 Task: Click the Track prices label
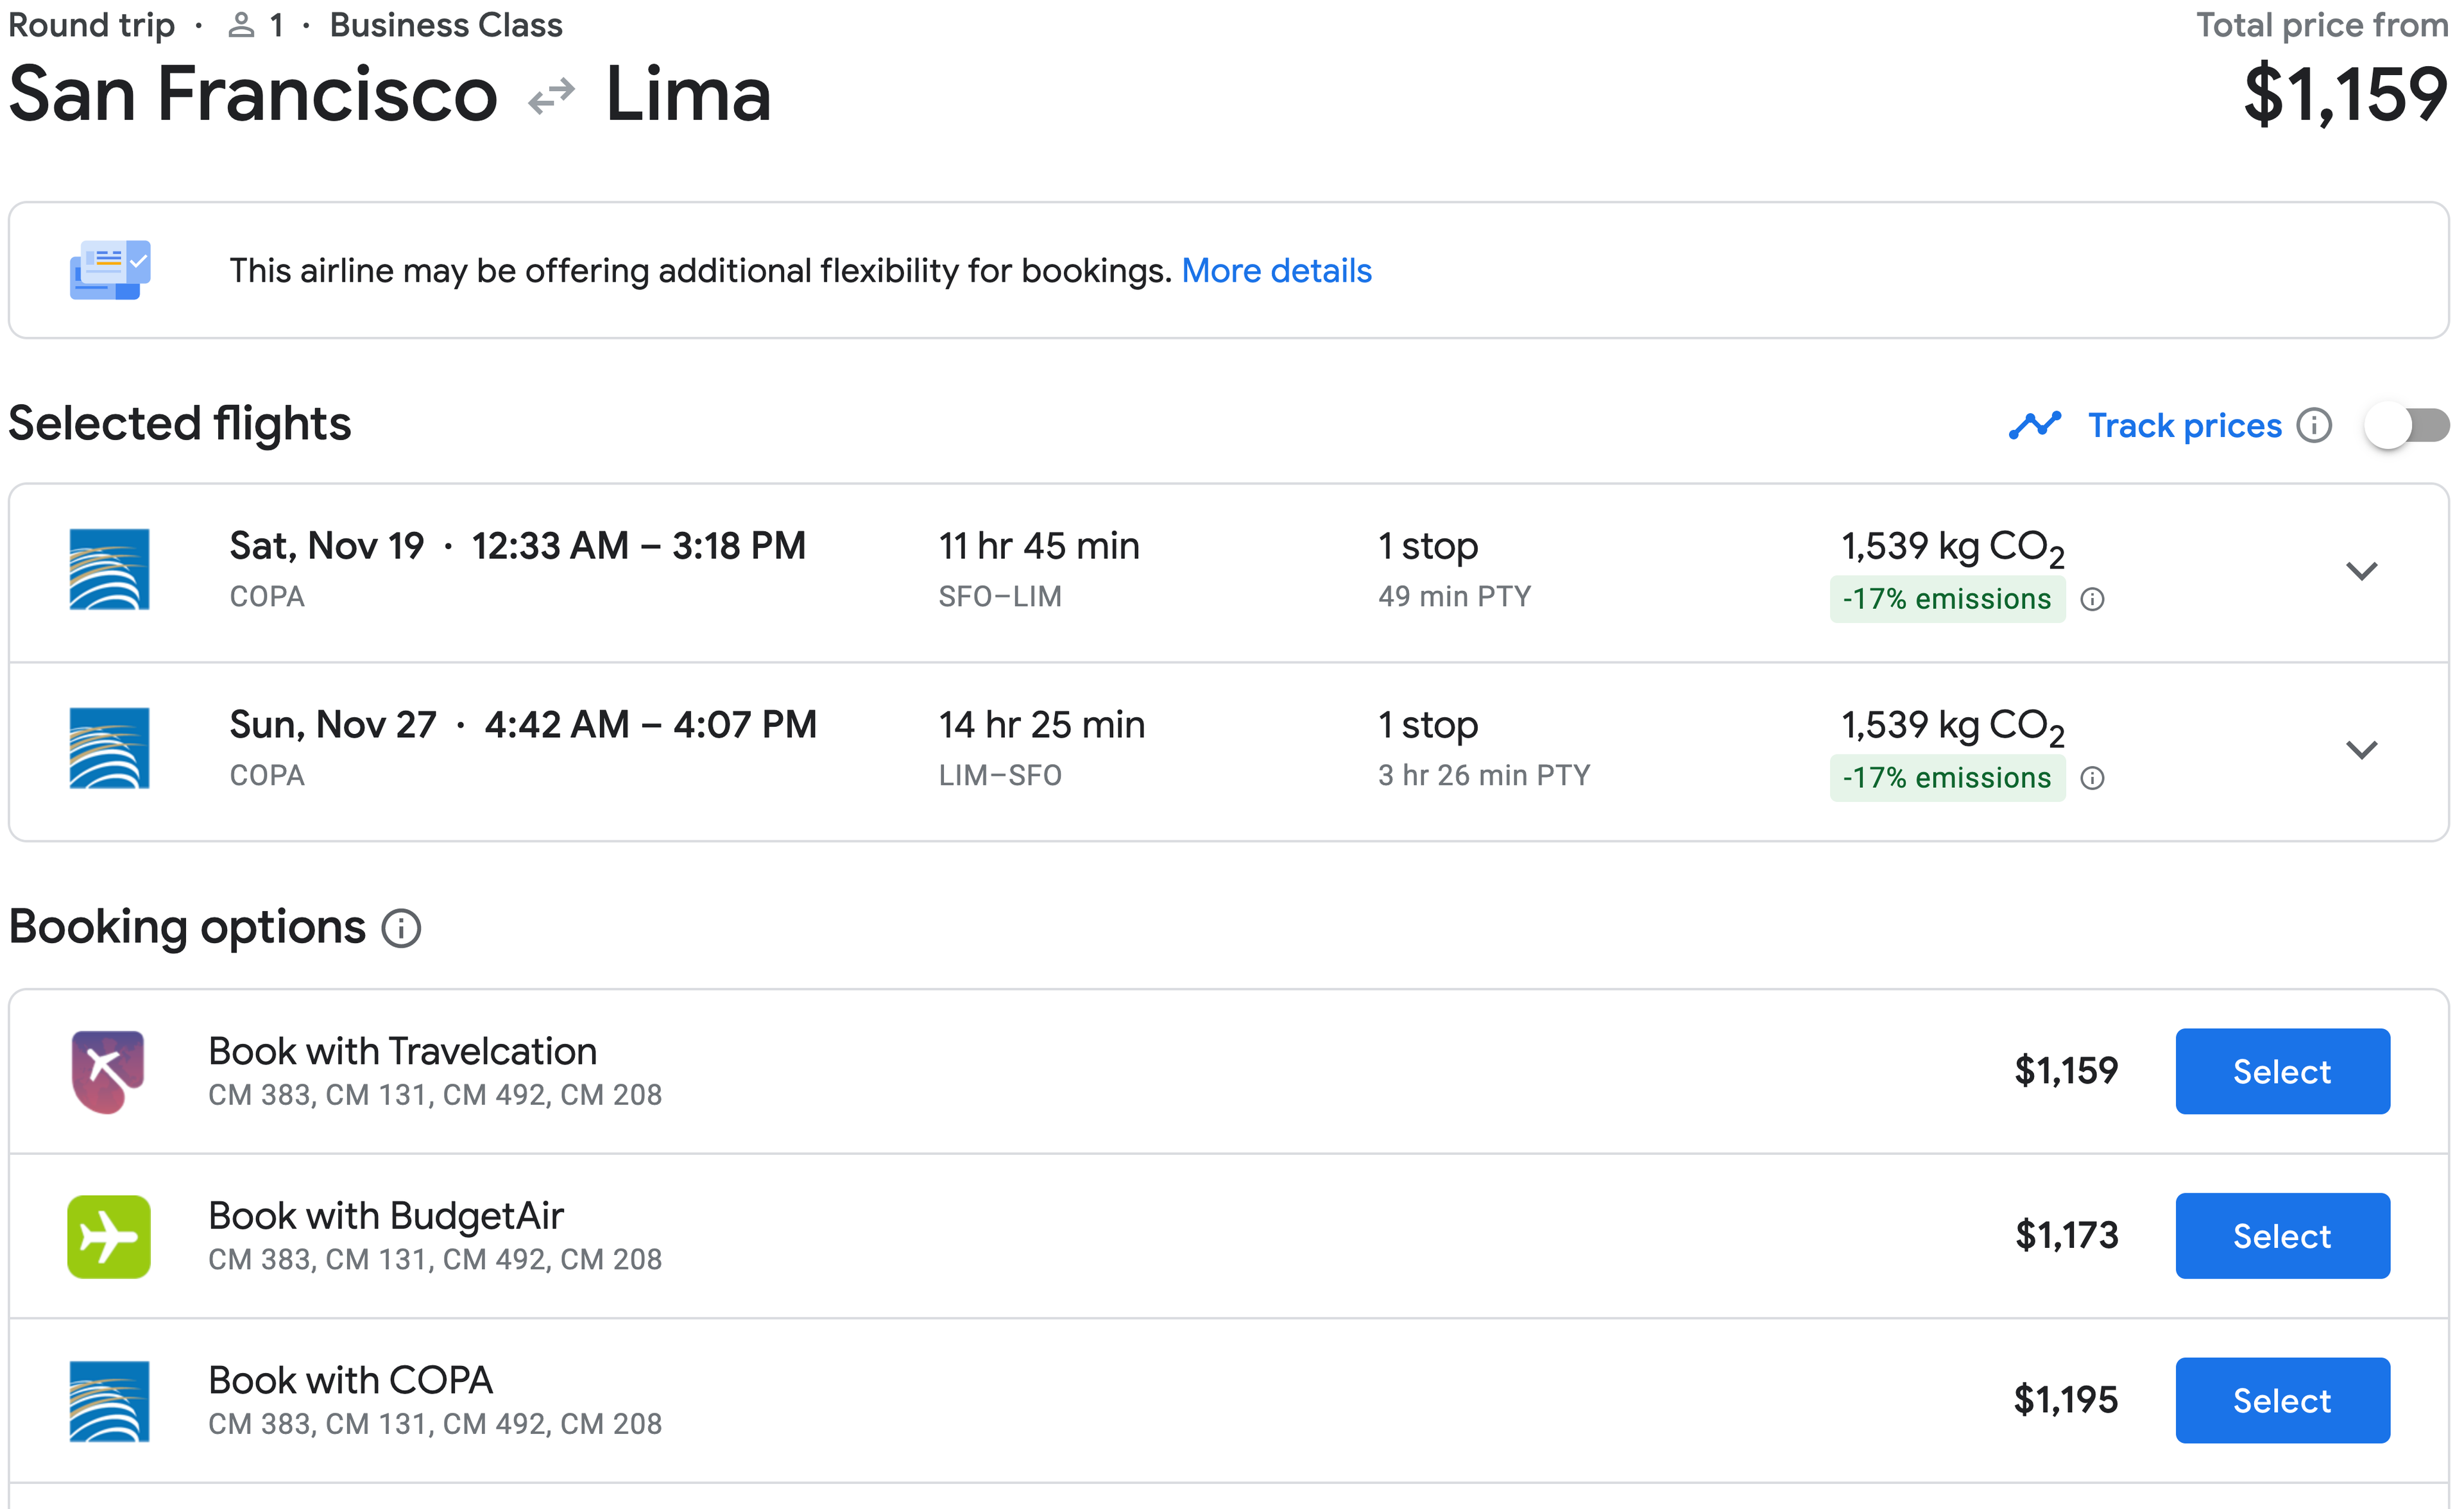pos(2185,426)
